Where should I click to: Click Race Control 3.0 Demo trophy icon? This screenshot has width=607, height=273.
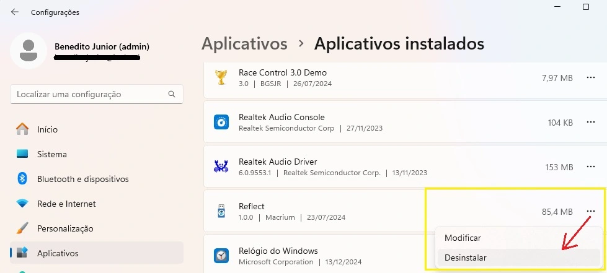(x=221, y=77)
